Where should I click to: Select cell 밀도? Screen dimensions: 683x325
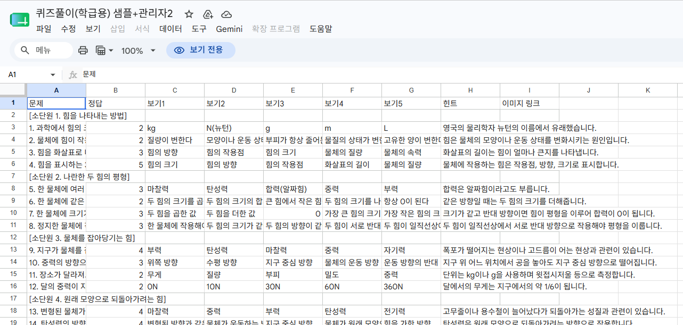pos(352,274)
